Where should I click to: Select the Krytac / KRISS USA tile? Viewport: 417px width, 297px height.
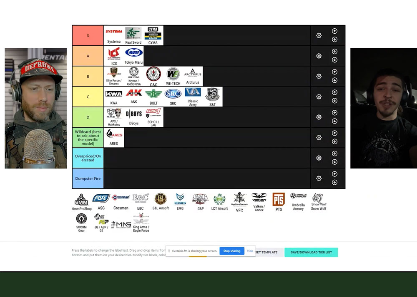[133, 77]
